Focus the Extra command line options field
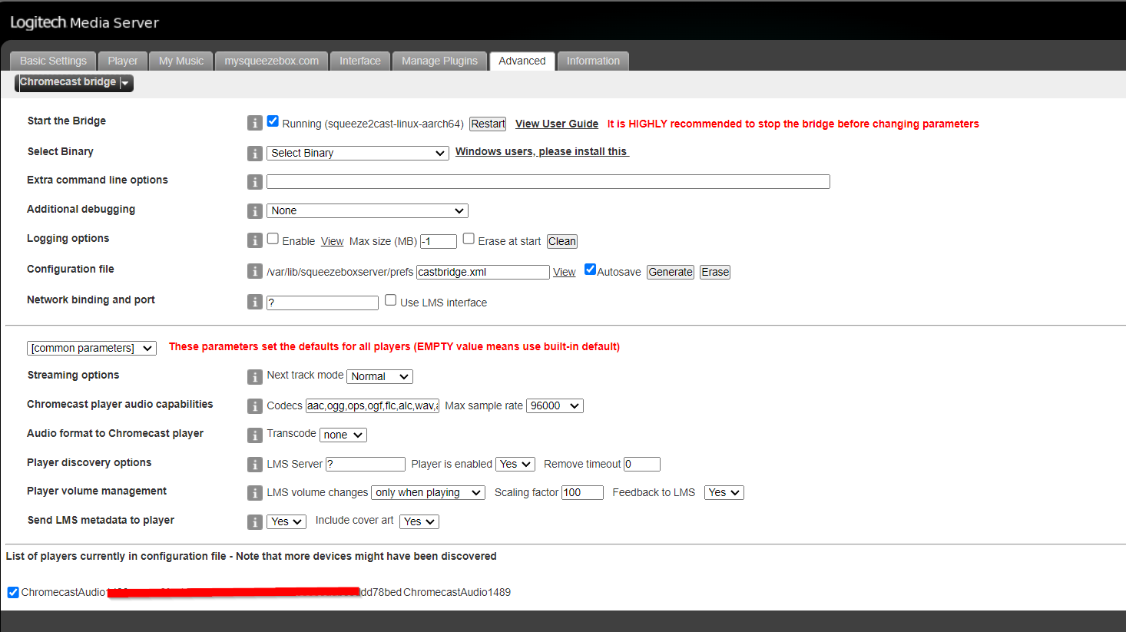 [548, 181]
